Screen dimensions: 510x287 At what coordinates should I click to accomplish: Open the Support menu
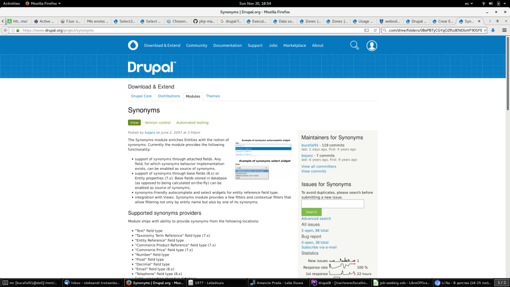coord(255,45)
